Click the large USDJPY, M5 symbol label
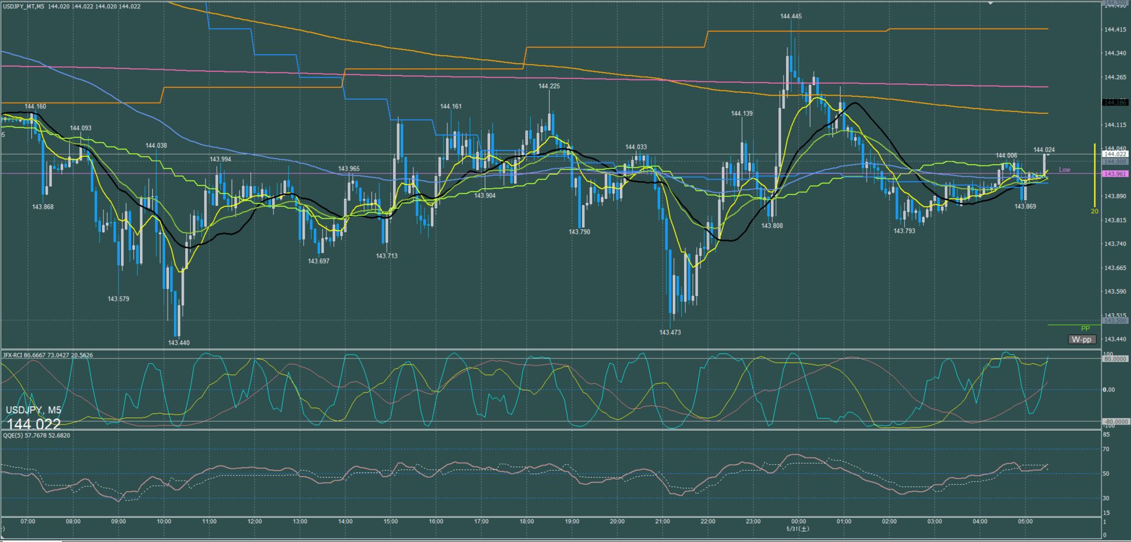 pos(34,410)
